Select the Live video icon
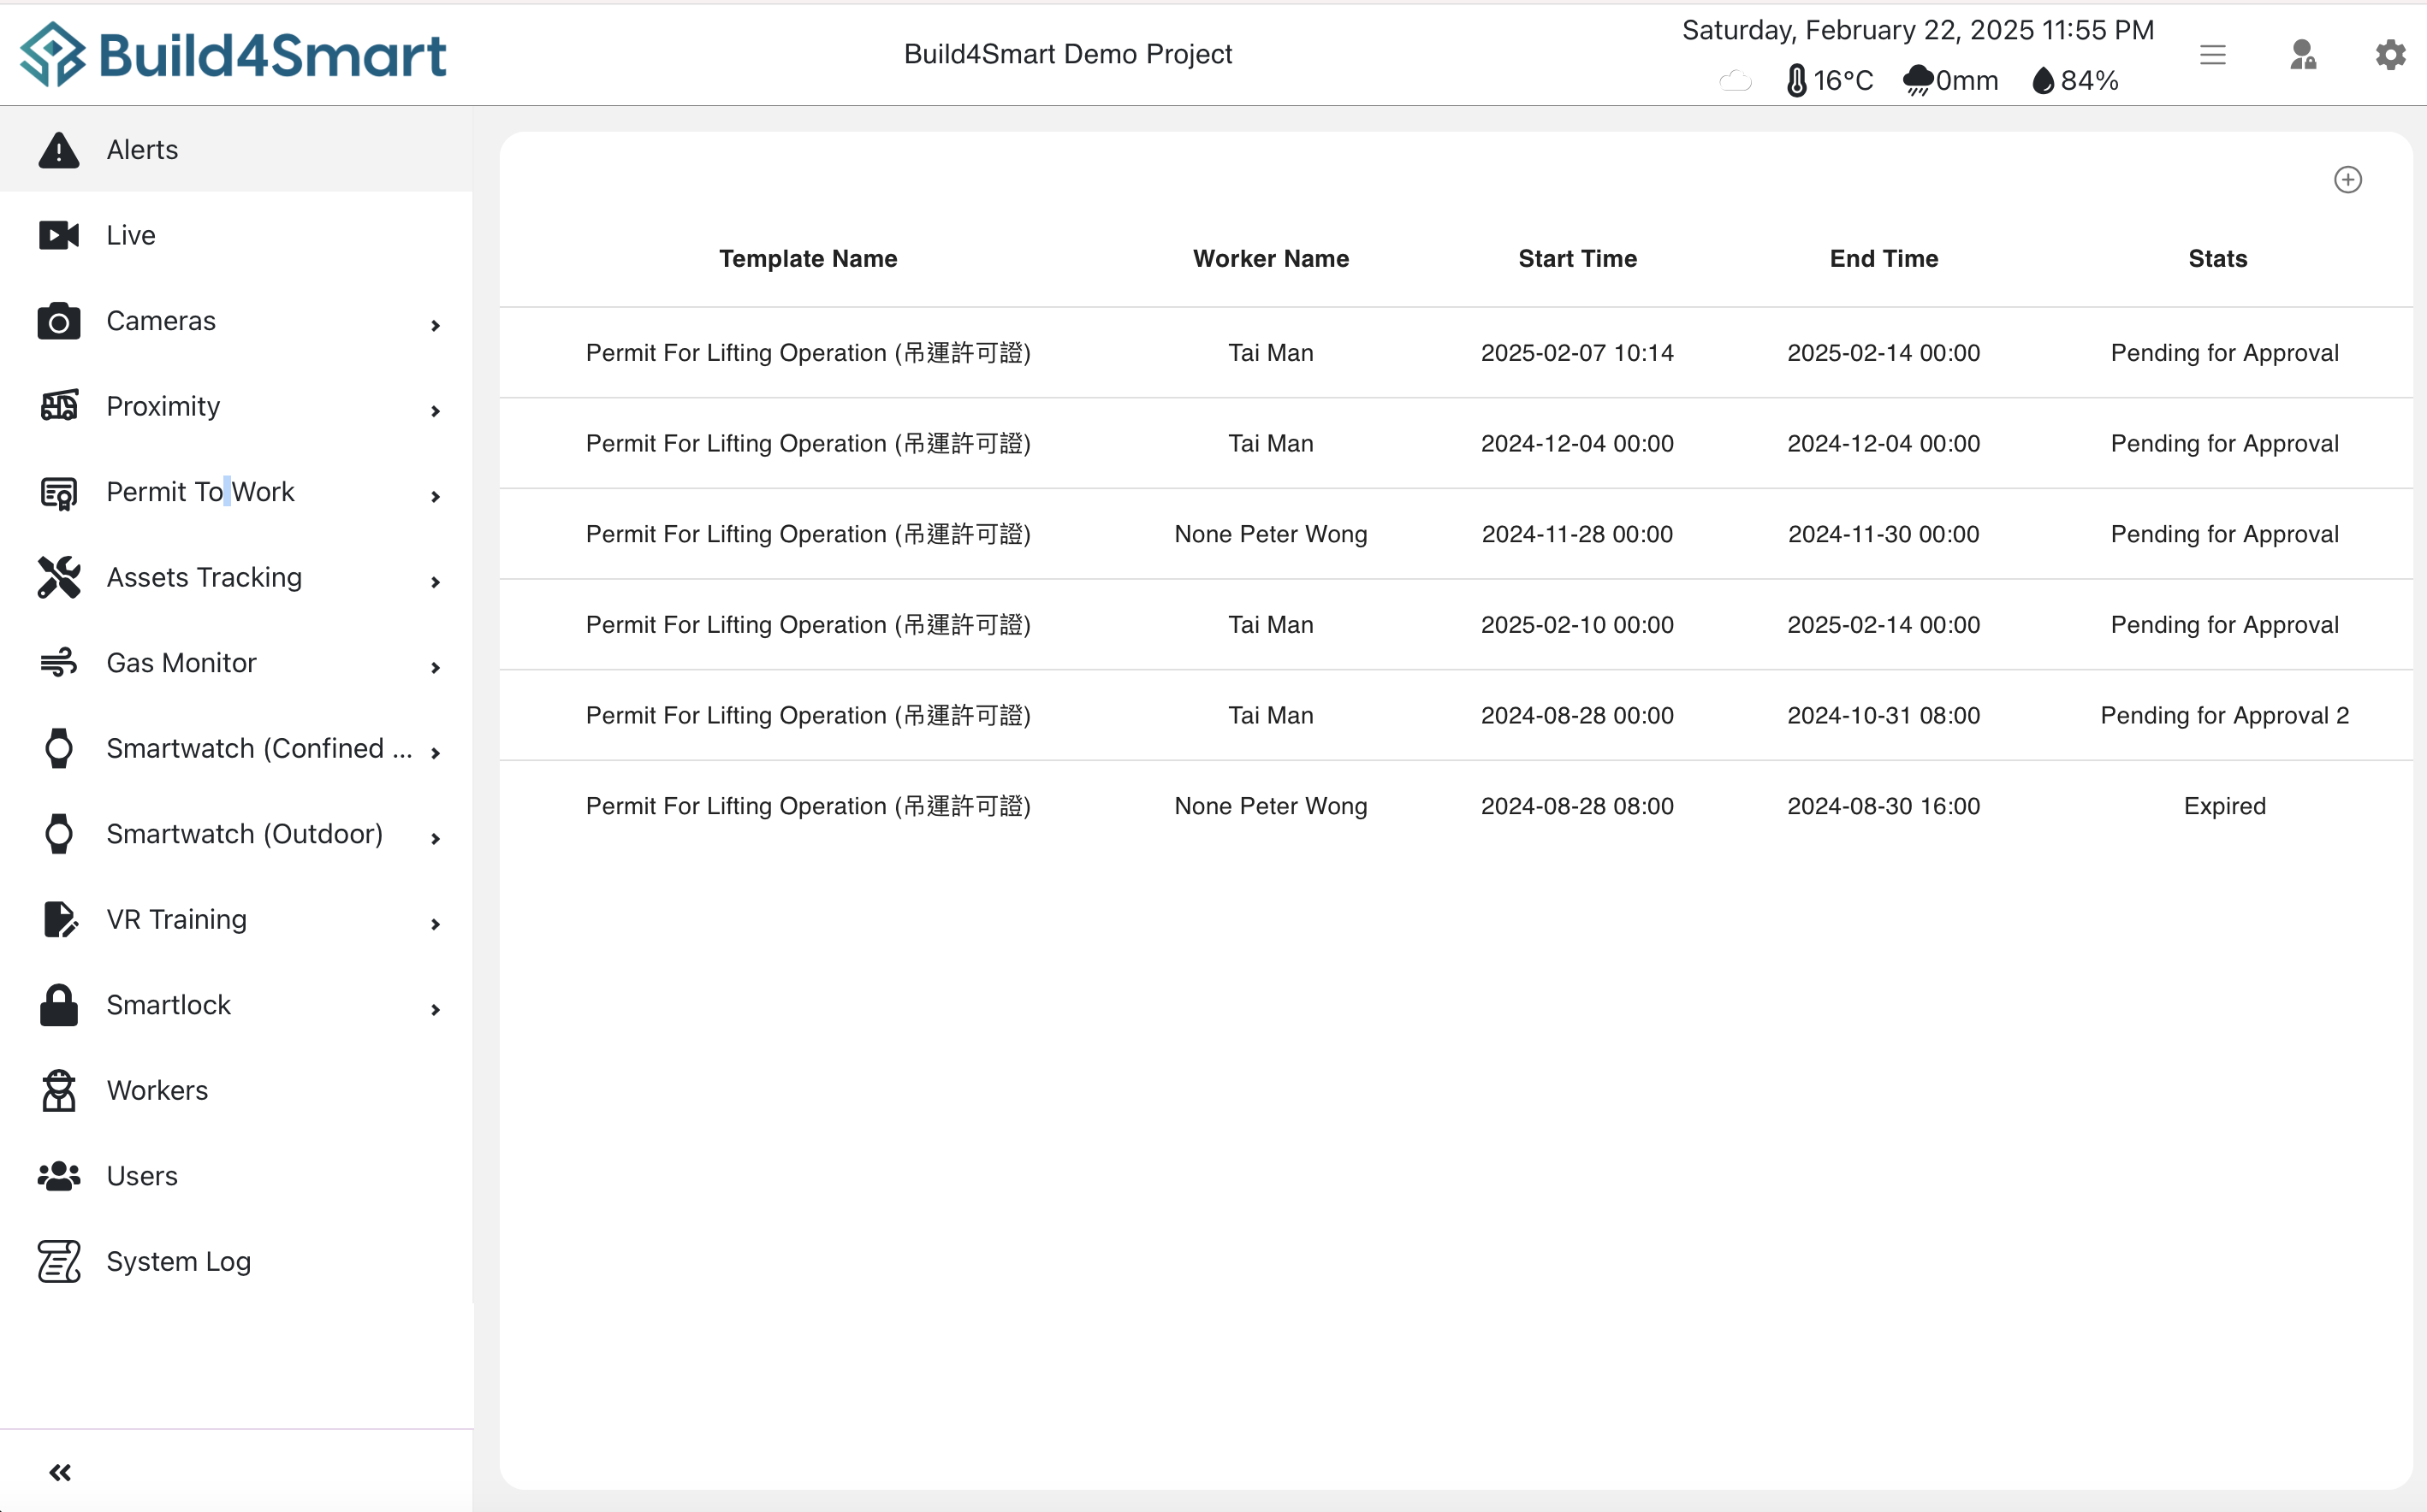The height and width of the screenshot is (1512, 2427). point(58,234)
